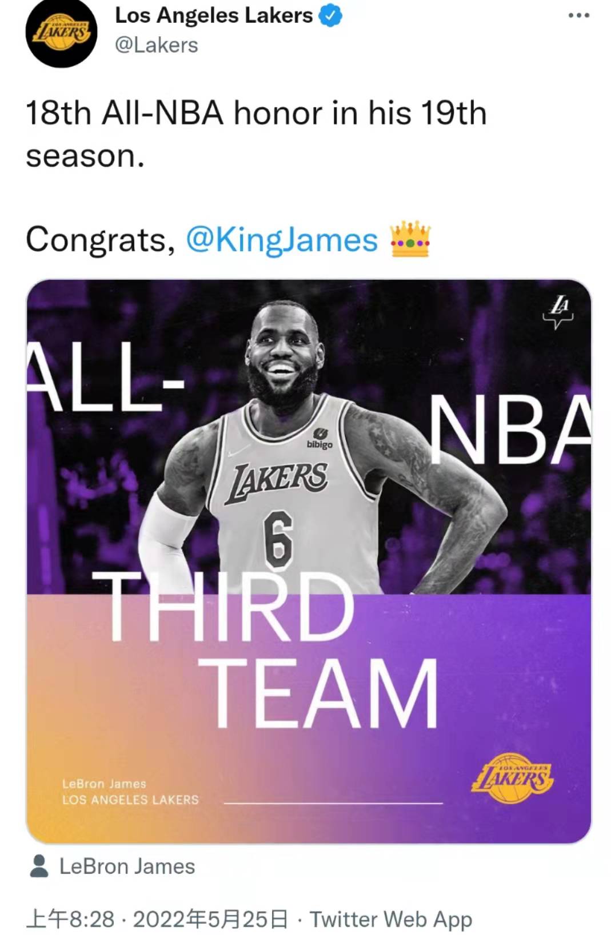Open the All-NBA Third Team image
The height and width of the screenshot is (935, 611).
(309, 561)
